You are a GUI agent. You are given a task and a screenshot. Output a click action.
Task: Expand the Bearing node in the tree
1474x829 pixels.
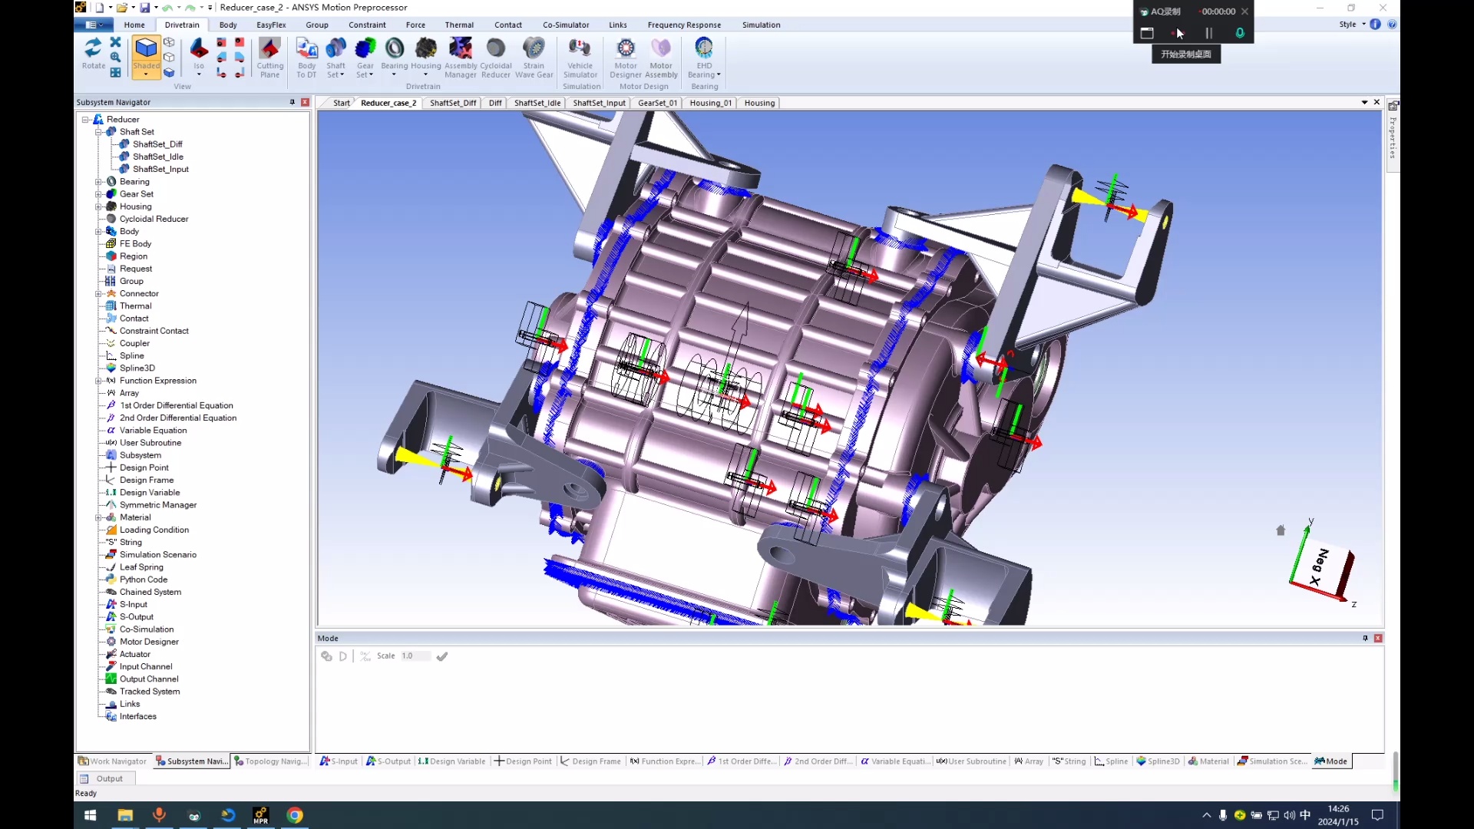(99, 181)
